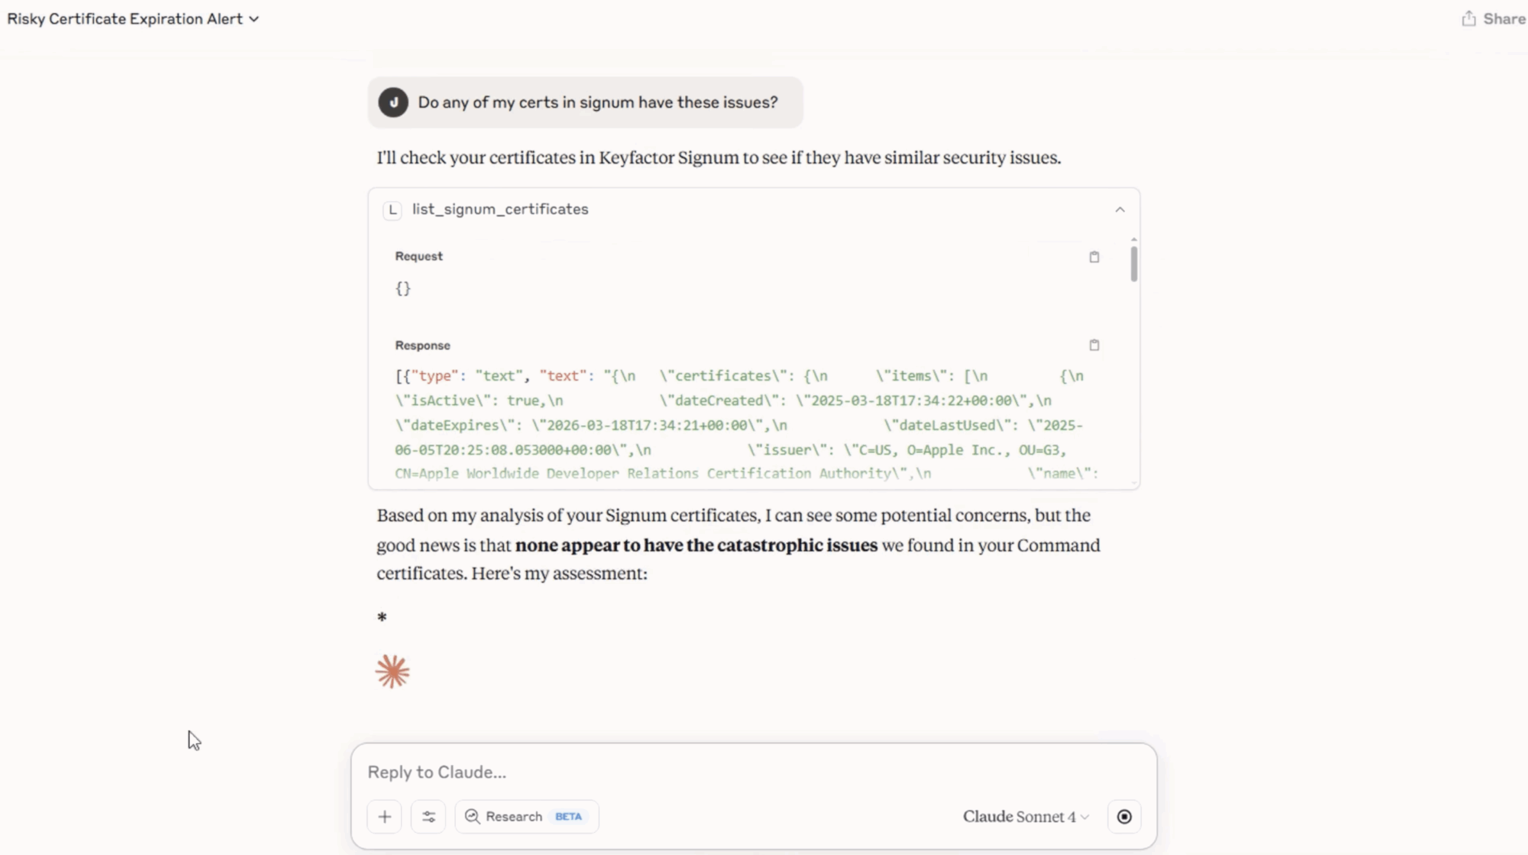Click the Research button

pos(526,816)
